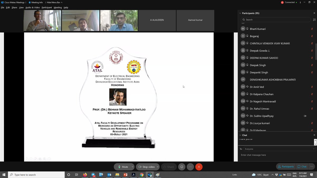Toggle mute for Deepak Singh
The height and width of the screenshot is (178, 317).
click(312, 65)
